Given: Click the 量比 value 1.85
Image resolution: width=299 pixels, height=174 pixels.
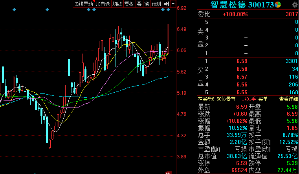Looking at the screenshot, I should pos(292,128).
